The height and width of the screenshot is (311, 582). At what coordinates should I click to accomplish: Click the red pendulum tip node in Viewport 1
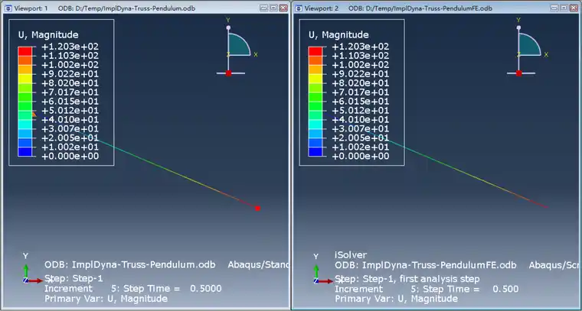coord(257,209)
